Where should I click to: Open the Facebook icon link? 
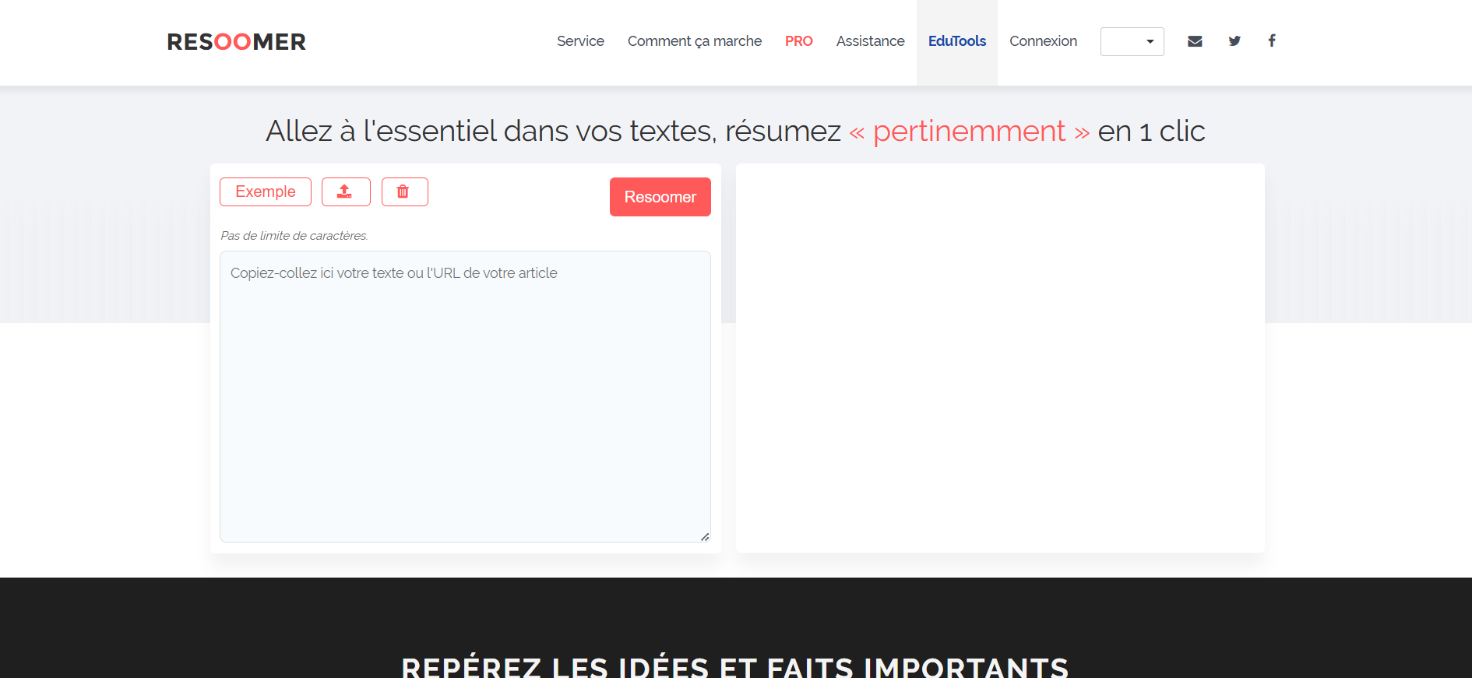point(1272,40)
